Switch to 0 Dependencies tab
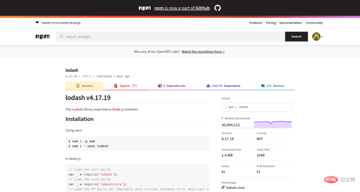This screenshot has height=192, width=360. 171,86
